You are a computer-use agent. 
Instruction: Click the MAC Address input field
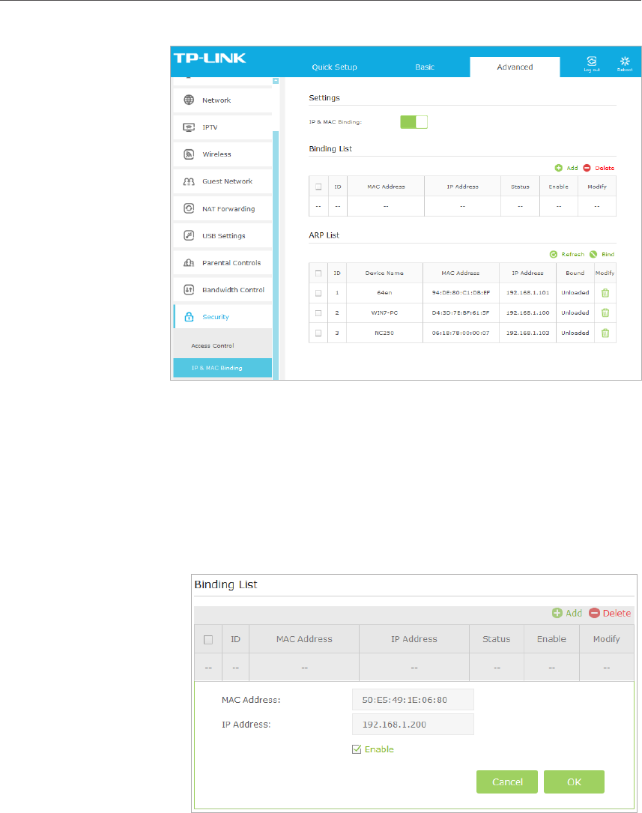coord(413,699)
